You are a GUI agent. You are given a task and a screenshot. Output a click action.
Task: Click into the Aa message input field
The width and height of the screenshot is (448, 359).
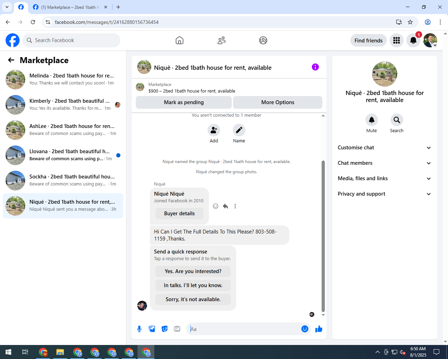(244, 329)
